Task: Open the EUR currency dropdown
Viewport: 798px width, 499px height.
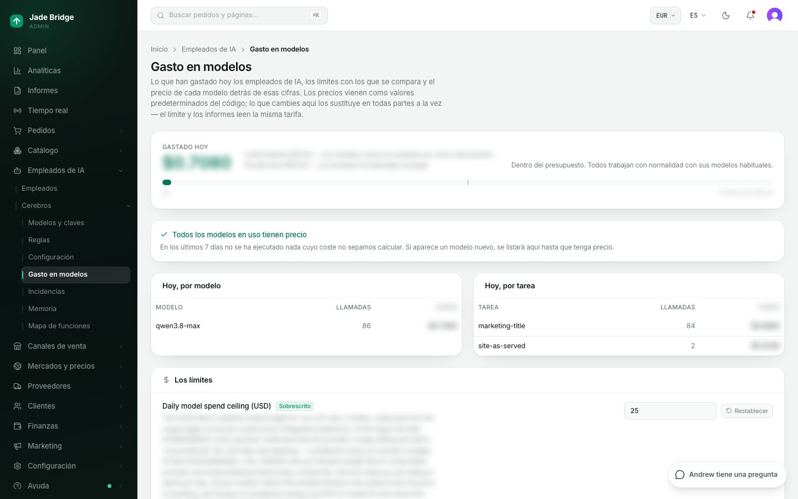Action: (x=666, y=16)
